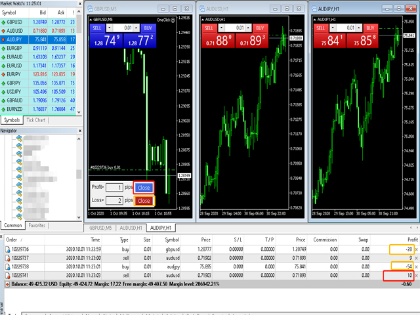420x315 pixels.
Task: Select EURGBP row in Market Watch
Action: coord(38,48)
